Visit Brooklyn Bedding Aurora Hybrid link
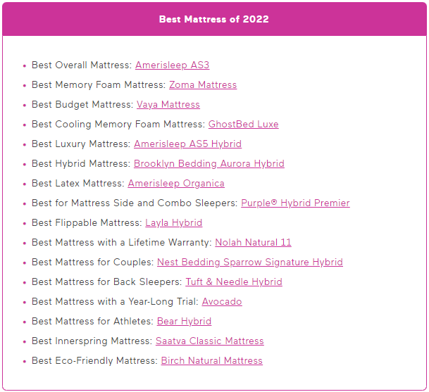Image resolution: width=429 pixels, height=392 pixels. click(209, 163)
